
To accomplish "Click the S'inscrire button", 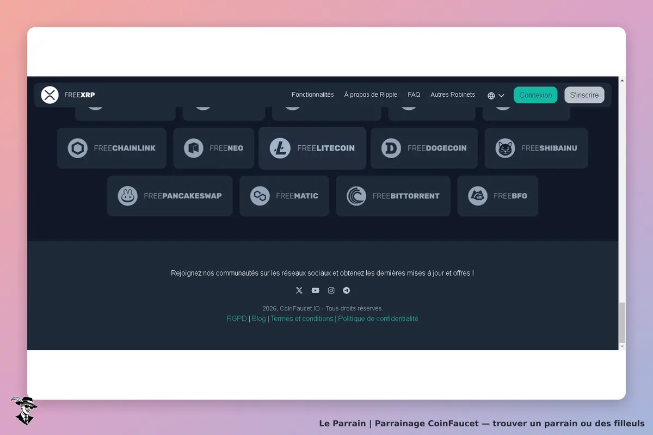I will pos(584,95).
